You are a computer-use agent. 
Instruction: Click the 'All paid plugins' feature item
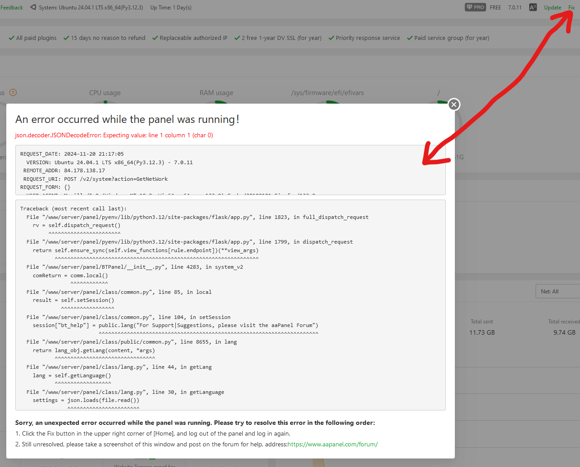[x=33, y=38]
